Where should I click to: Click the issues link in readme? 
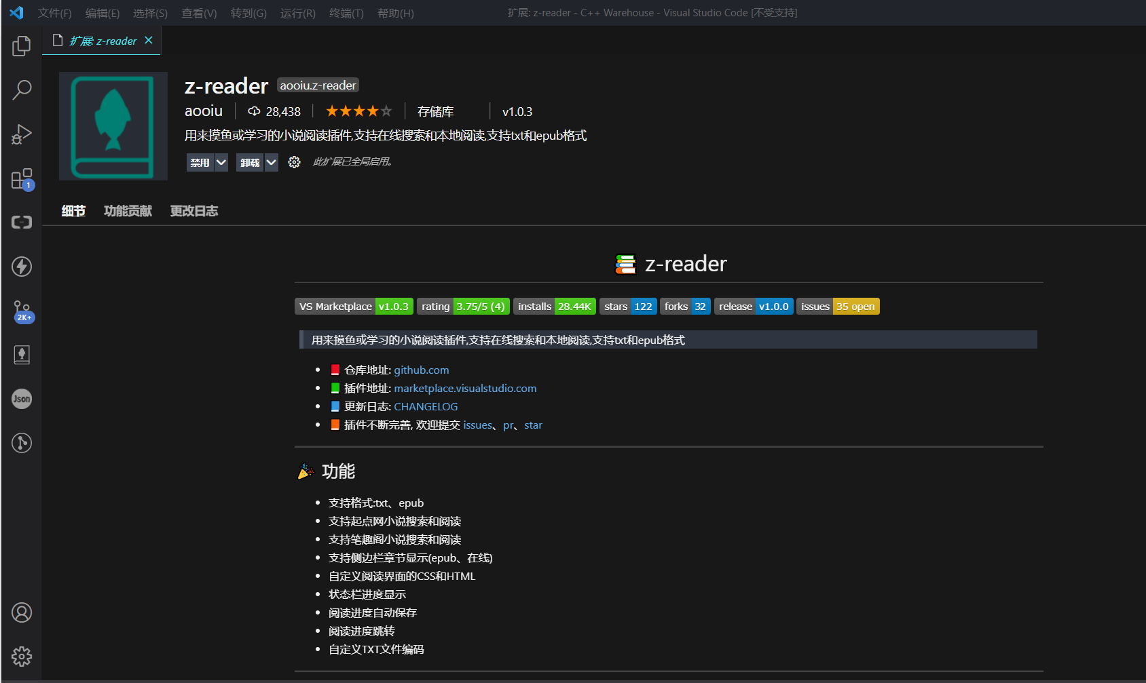(478, 425)
